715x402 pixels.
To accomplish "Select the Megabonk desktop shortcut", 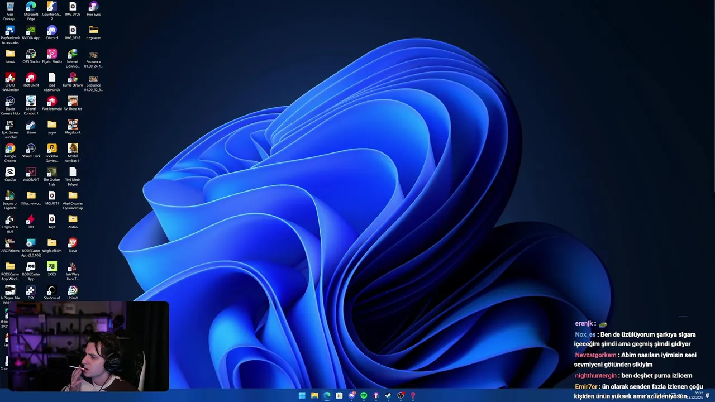I will click(x=73, y=127).
